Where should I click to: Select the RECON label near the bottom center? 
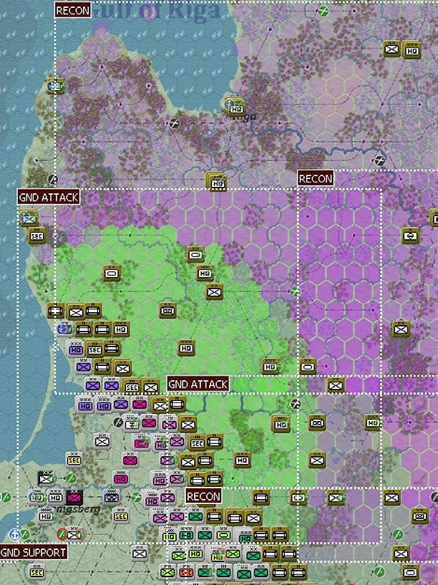point(203,495)
